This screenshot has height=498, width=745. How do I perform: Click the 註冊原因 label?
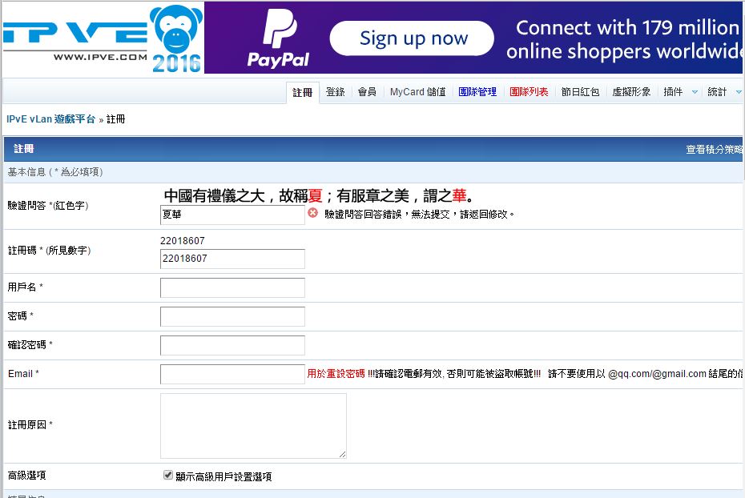[30, 424]
